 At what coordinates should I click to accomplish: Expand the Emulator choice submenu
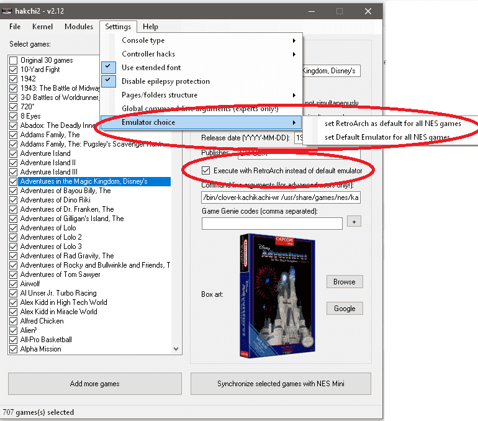tap(201, 122)
